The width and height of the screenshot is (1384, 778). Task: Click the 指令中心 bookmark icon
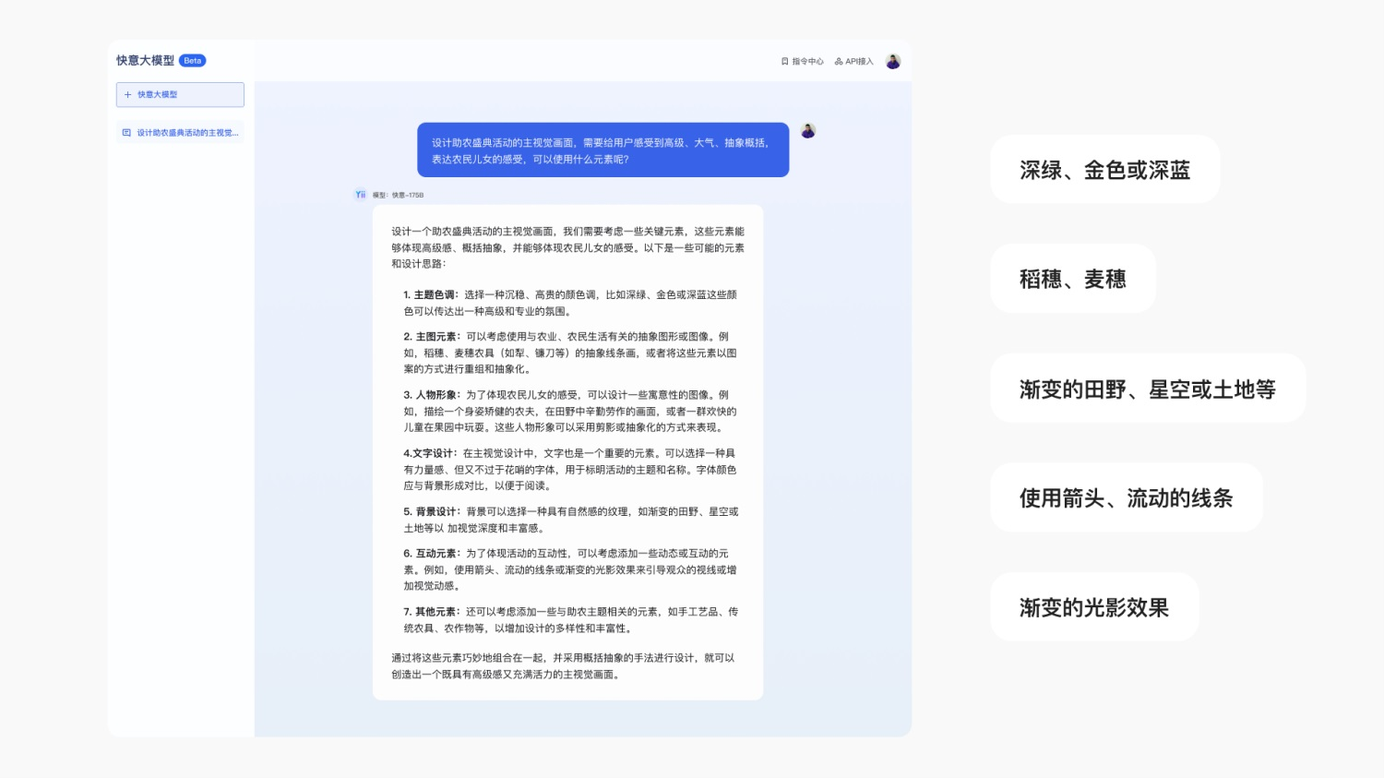[x=785, y=62]
